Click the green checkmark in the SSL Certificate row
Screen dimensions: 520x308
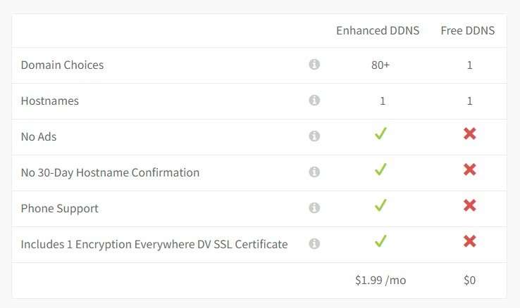click(380, 241)
